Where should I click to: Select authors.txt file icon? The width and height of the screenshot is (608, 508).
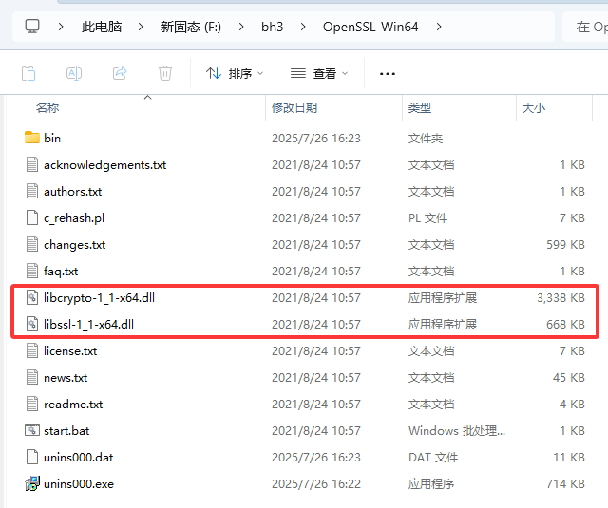pyautogui.click(x=32, y=191)
